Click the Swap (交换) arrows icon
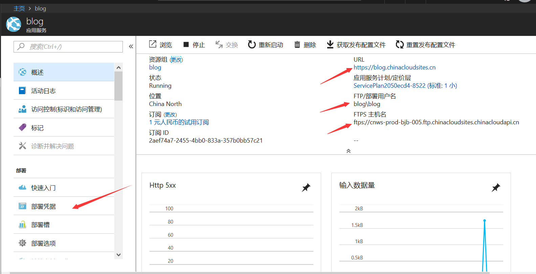 [219, 44]
